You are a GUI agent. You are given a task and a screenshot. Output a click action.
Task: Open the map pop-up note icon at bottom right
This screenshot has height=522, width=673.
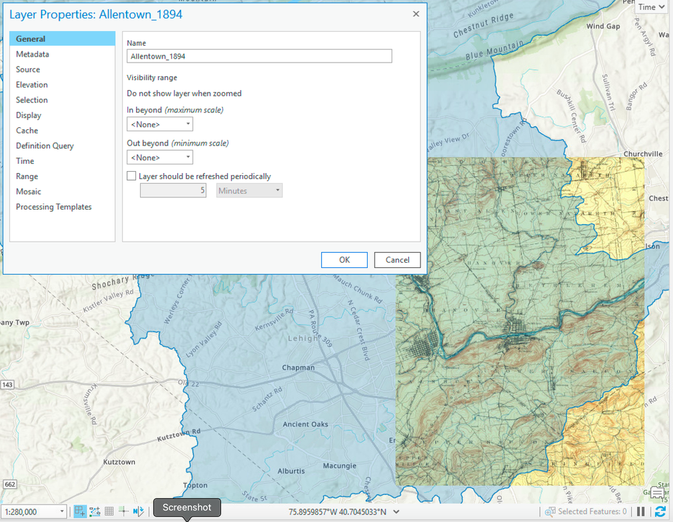click(x=658, y=492)
